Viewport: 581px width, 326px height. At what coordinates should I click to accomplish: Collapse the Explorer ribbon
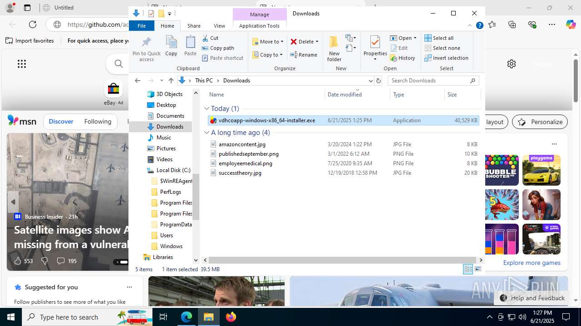point(470,26)
